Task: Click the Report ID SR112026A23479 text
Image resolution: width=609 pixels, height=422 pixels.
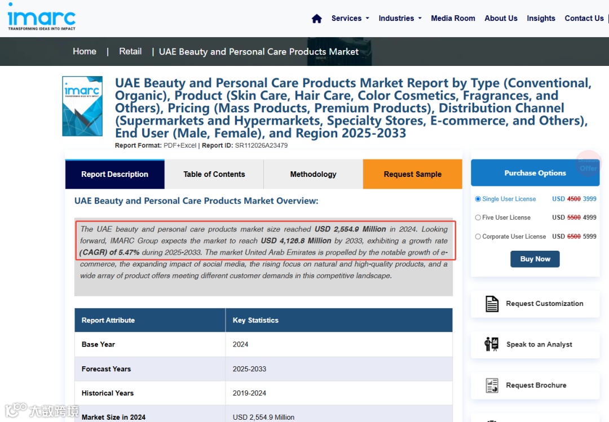Action: pos(245,145)
